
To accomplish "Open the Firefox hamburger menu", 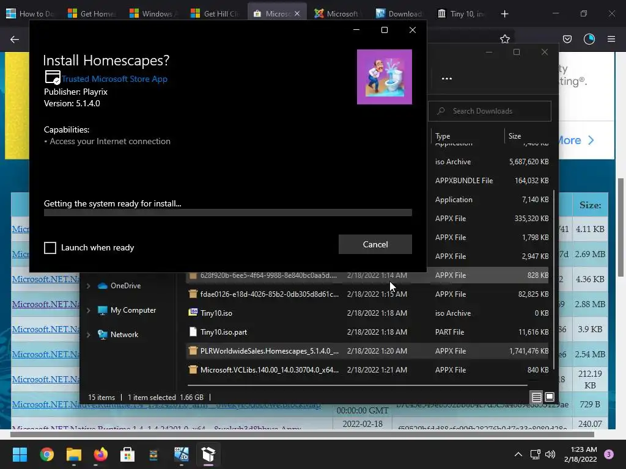I will (611, 39).
